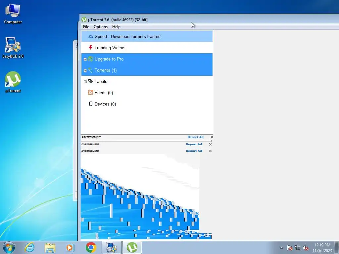Click the bottom Report Ad link

pos(194,151)
